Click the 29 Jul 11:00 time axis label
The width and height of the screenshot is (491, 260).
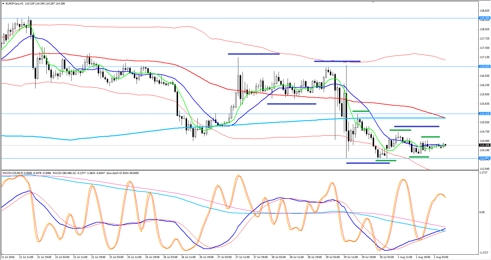coord(351,257)
